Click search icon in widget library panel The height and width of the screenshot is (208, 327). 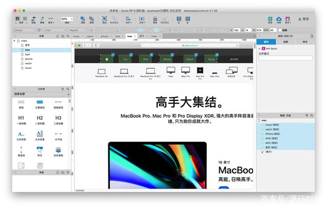click(x=68, y=89)
